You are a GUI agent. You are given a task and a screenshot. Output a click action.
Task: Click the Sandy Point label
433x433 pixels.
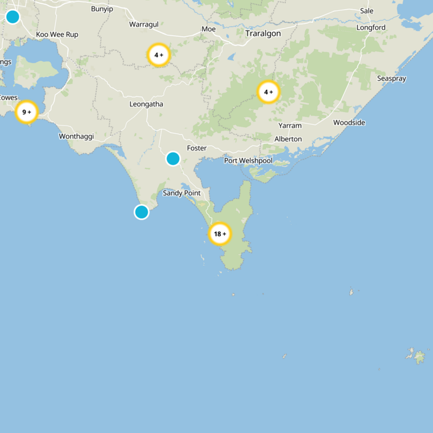[181, 193]
